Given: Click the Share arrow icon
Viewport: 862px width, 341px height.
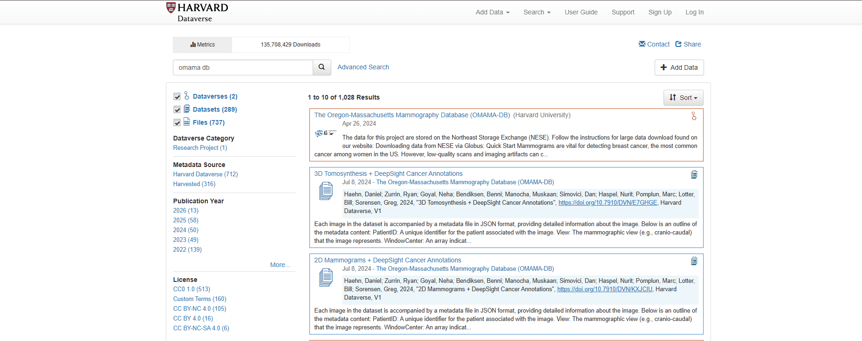Looking at the screenshot, I should click(678, 44).
